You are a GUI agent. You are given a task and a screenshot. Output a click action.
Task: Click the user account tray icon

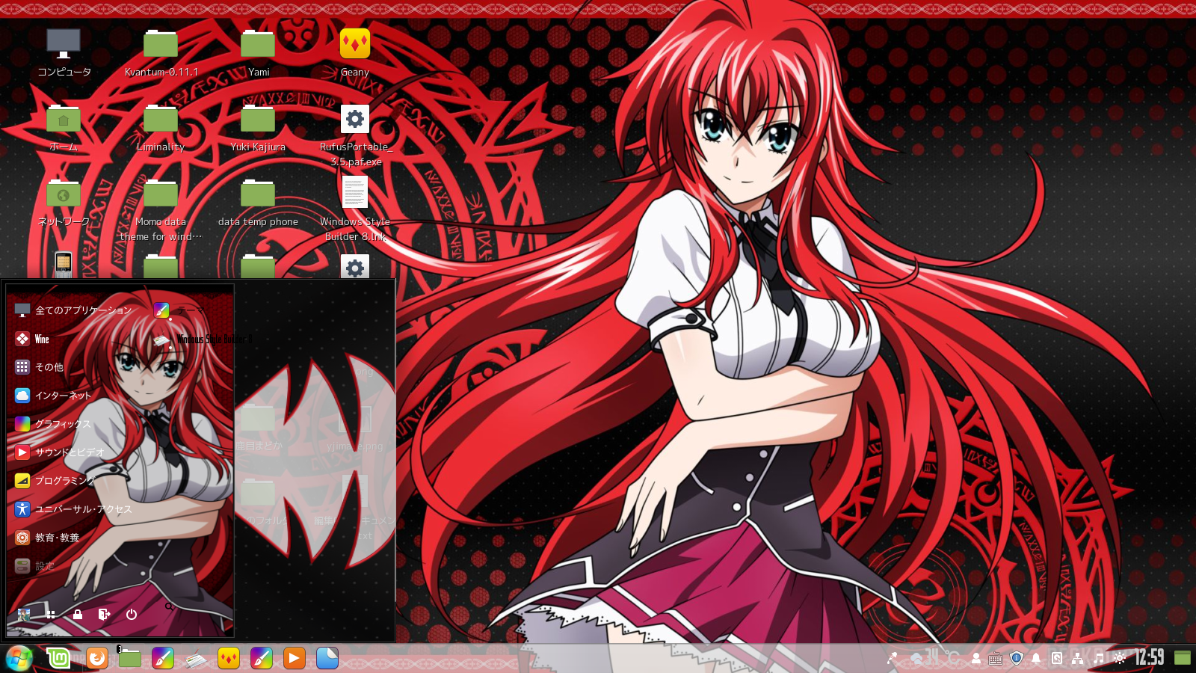pos(976,658)
